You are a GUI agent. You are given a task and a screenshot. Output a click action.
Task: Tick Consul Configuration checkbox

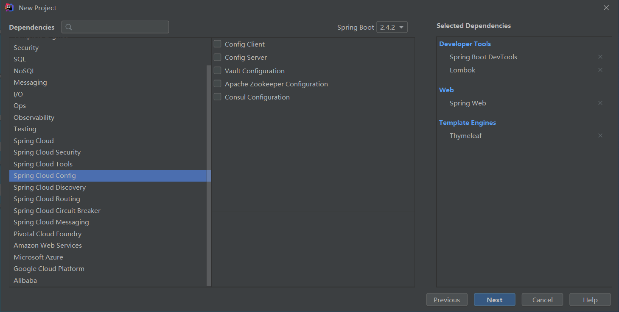point(218,97)
